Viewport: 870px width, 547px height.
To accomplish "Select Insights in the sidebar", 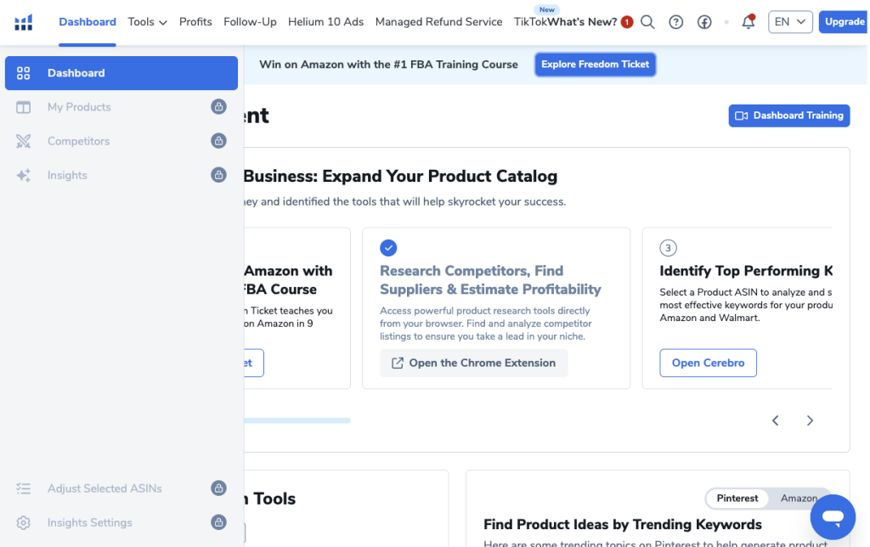I will click(x=121, y=175).
